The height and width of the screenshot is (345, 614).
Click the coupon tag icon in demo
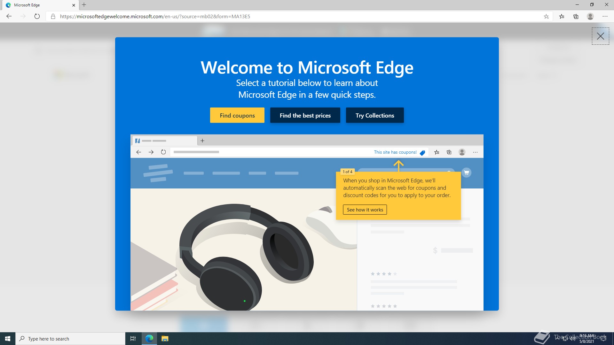[x=422, y=153]
